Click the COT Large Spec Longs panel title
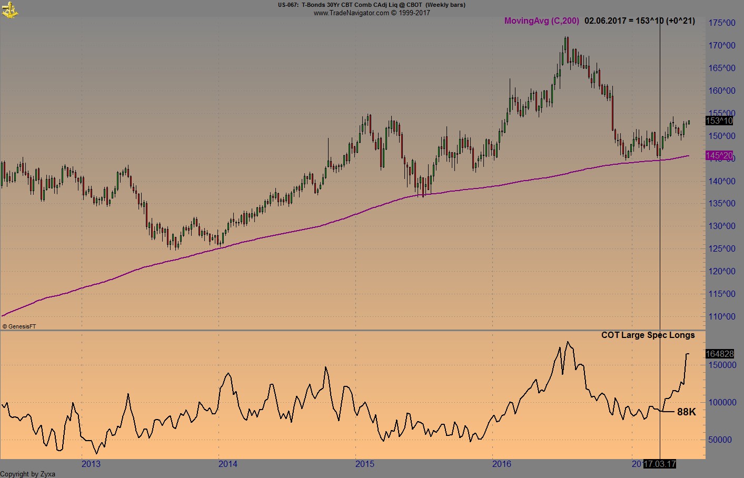Image resolution: width=744 pixels, height=478 pixels. pyautogui.click(x=649, y=335)
